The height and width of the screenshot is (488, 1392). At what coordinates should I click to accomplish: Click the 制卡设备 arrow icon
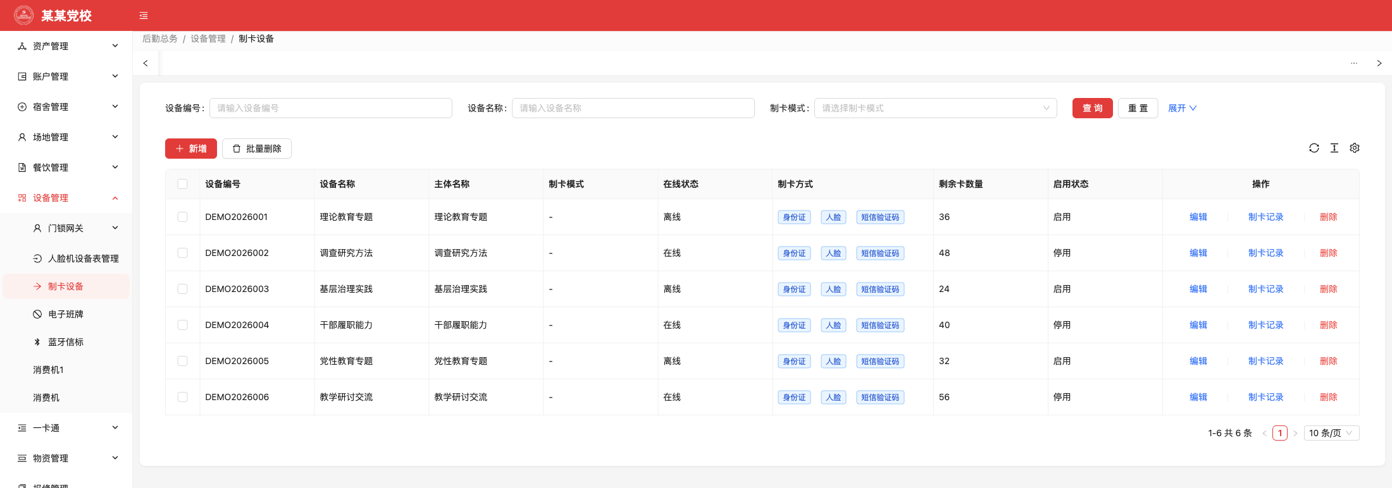click(x=37, y=286)
